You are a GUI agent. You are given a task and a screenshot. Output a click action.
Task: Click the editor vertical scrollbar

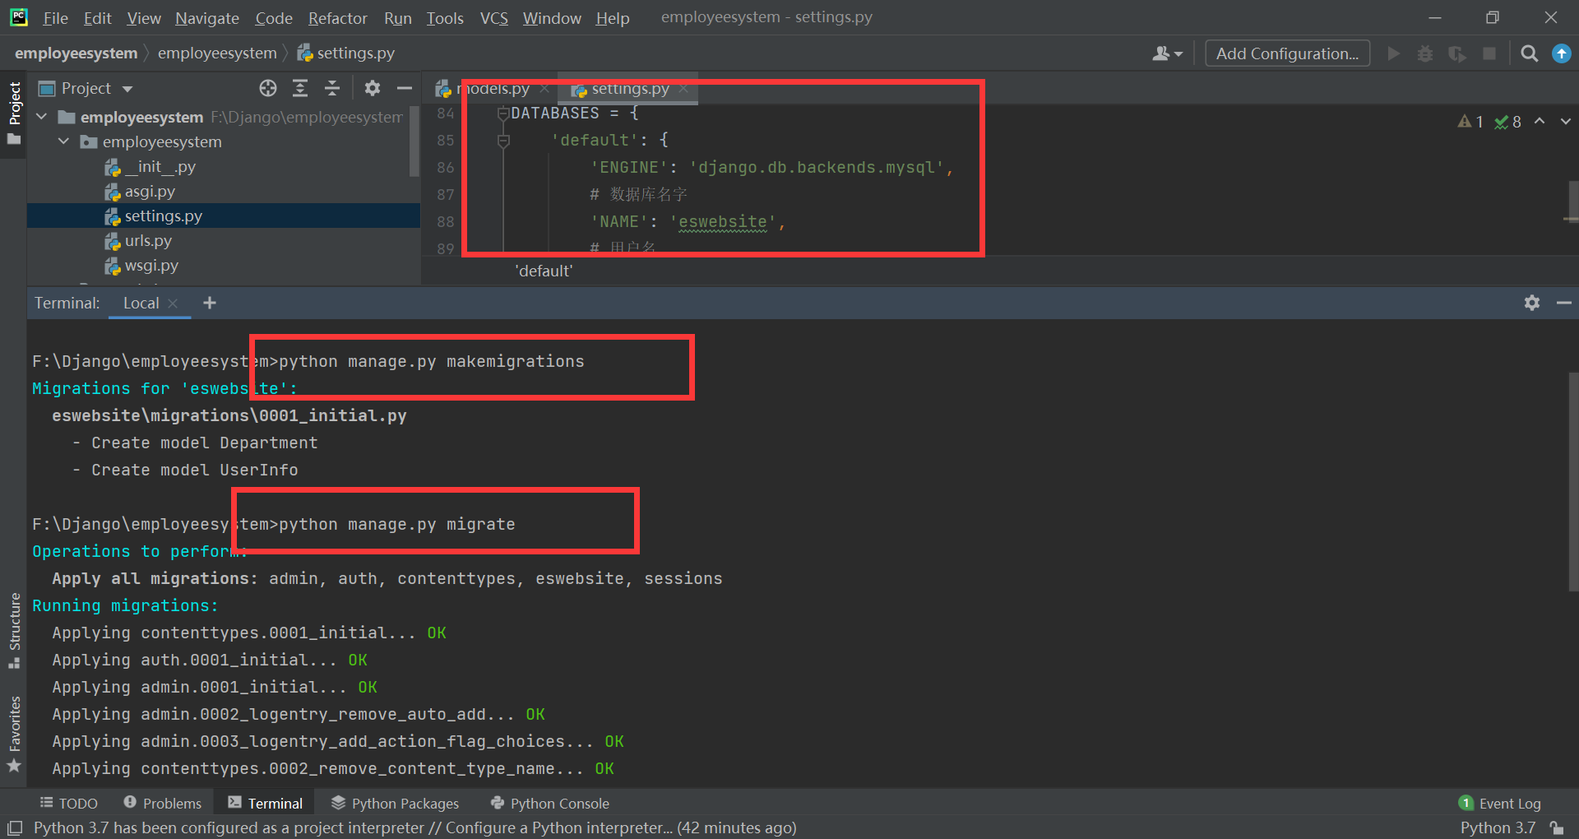click(x=1573, y=202)
